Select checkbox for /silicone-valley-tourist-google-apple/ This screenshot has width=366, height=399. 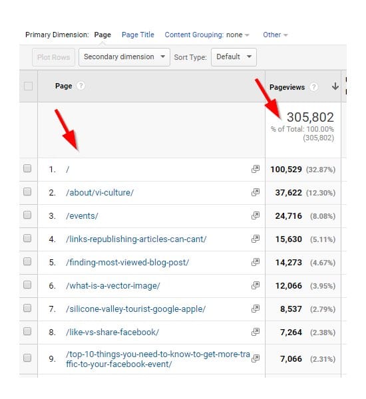[x=27, y=308]
